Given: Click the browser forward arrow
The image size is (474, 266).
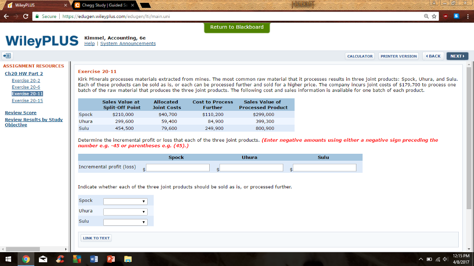Looking at the screenshot, I should click(x=16, y=16).
